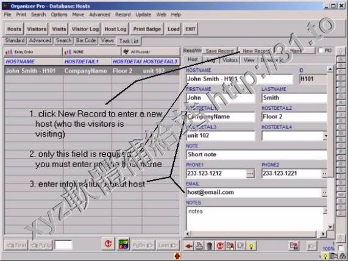The width and height of the screenshot is (348, 261).
Task: Click the Save Record button
Action: coord(219,51)
